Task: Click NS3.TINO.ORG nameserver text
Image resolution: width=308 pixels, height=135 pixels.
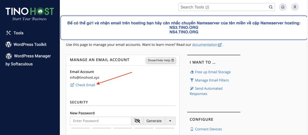Action: [184, 28]
